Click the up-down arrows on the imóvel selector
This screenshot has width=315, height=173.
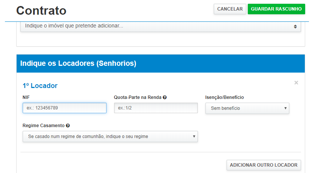tap(295, 26)
